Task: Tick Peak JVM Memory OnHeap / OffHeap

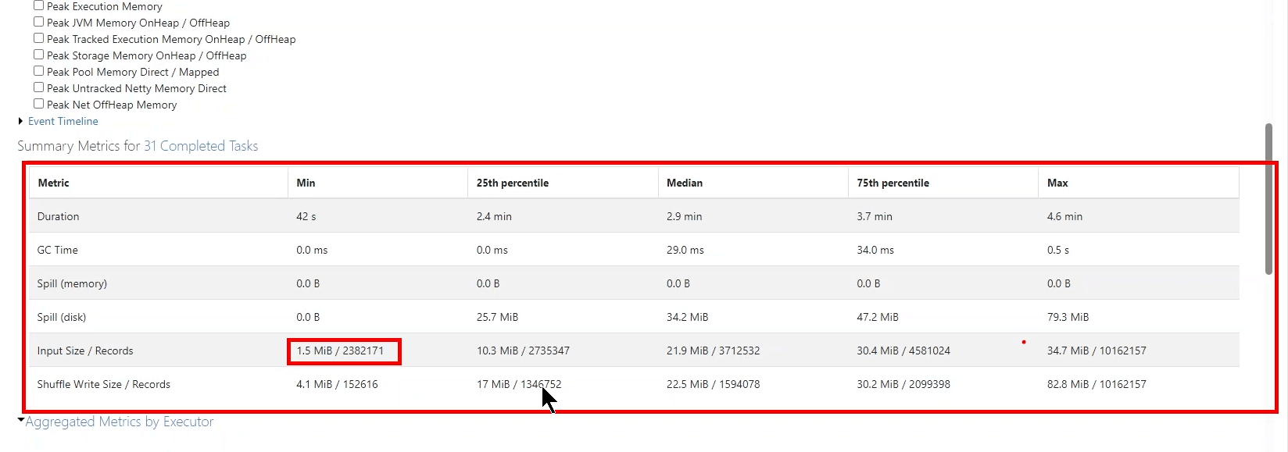Action: point(38,22)
